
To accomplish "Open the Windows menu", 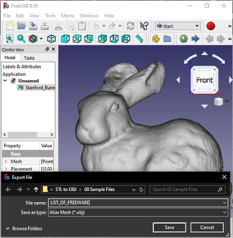I will coord(89,16).
